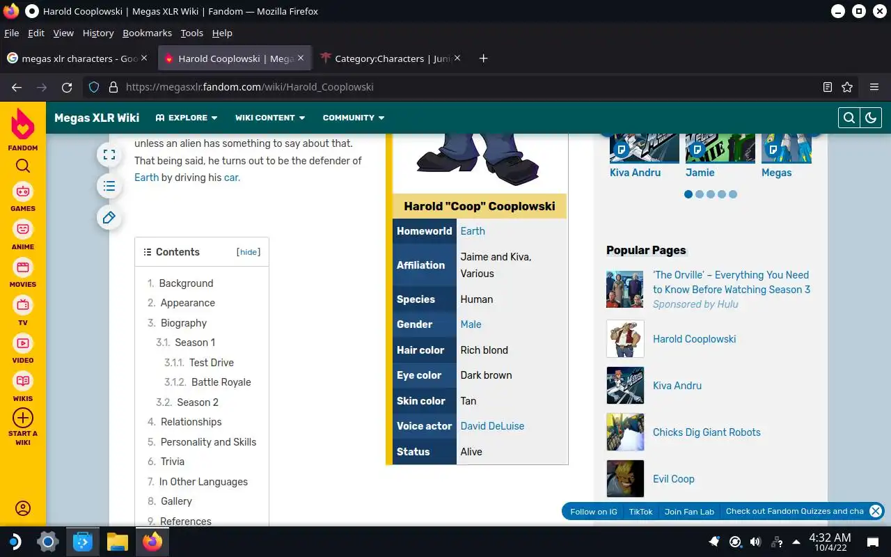This screenshot has width=891, height=557.
Task: Jump to Battle Royale section in Contents
Action: tap(221, 382)
